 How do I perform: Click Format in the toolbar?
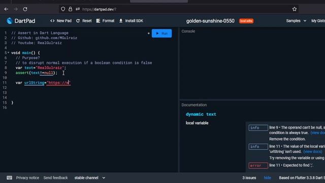click(105, 21)
